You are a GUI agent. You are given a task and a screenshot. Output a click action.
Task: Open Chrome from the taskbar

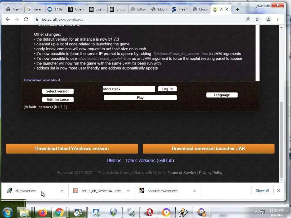(59, 212)
